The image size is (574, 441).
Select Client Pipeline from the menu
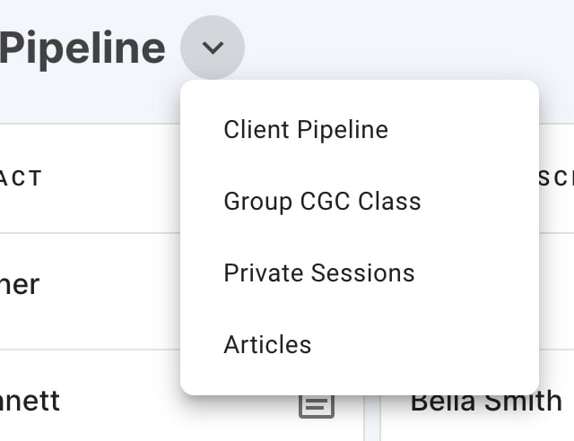[x=359, y=130]
